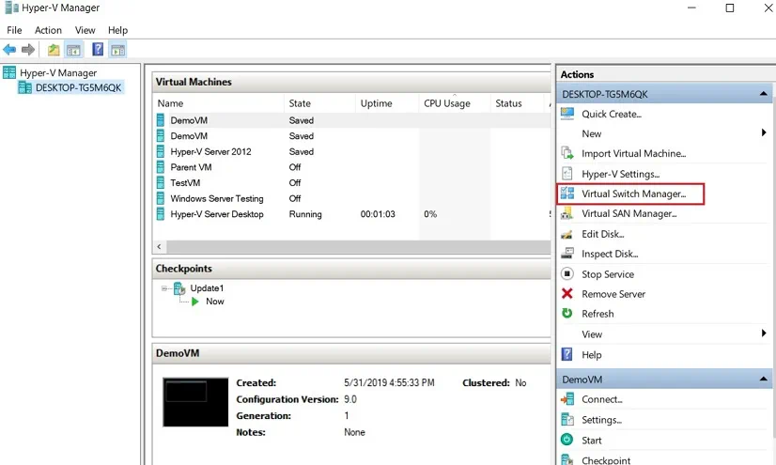The height and width of the screenshot is (465, 776).
Task: Collapse the Update1 checkpoint tree node
Action: (164, 288)
